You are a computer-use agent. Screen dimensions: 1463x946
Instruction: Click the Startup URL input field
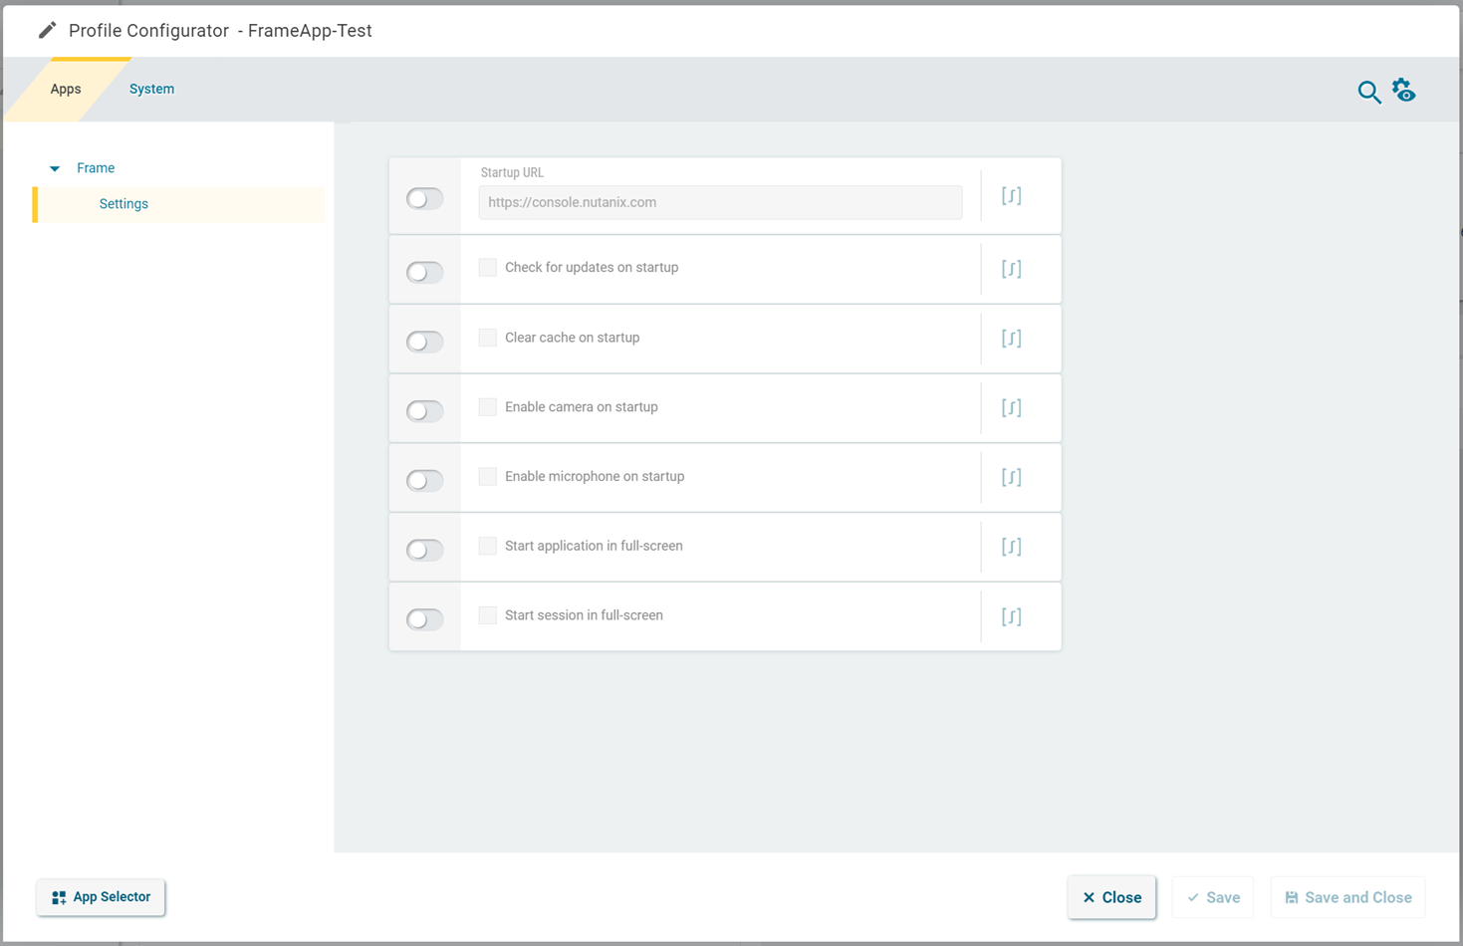click(722, 202)
